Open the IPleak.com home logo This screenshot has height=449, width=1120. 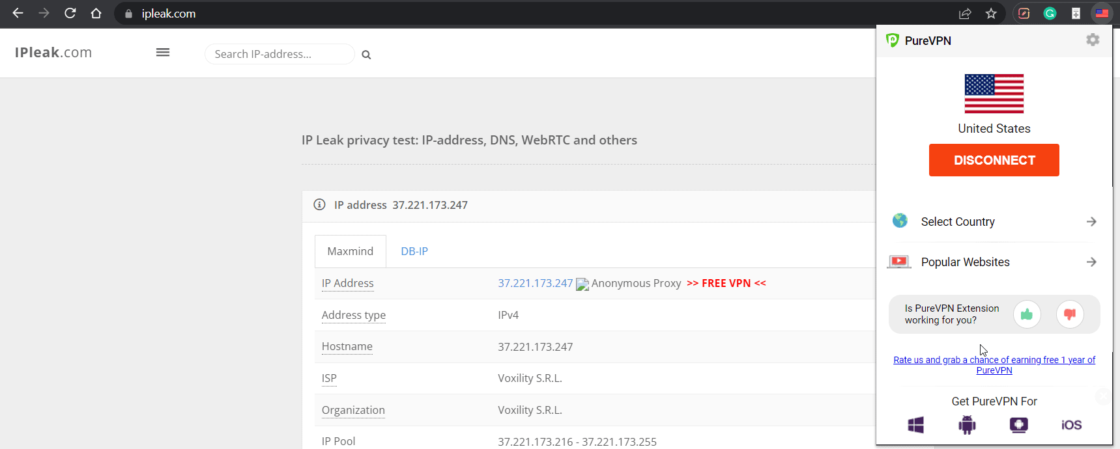point(53,53)
